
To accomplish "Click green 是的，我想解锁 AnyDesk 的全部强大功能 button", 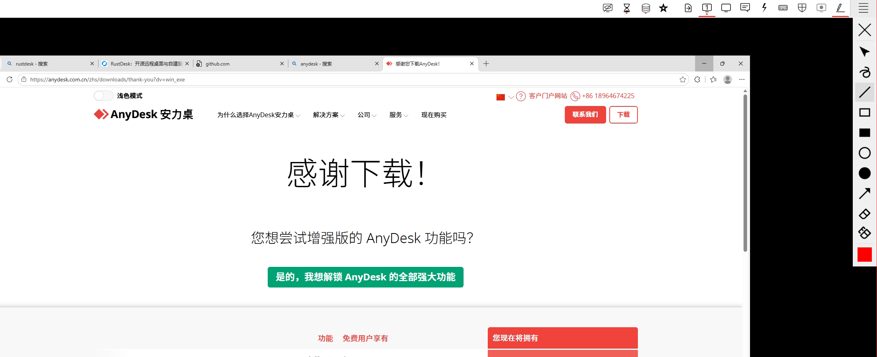I will coord(365,277).
